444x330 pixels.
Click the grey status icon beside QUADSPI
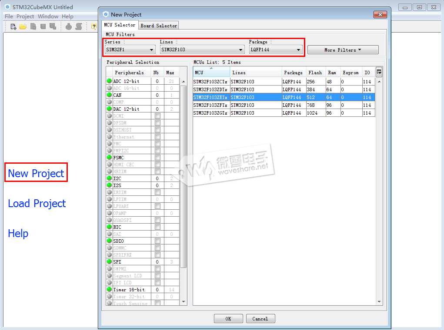point(109,220)
